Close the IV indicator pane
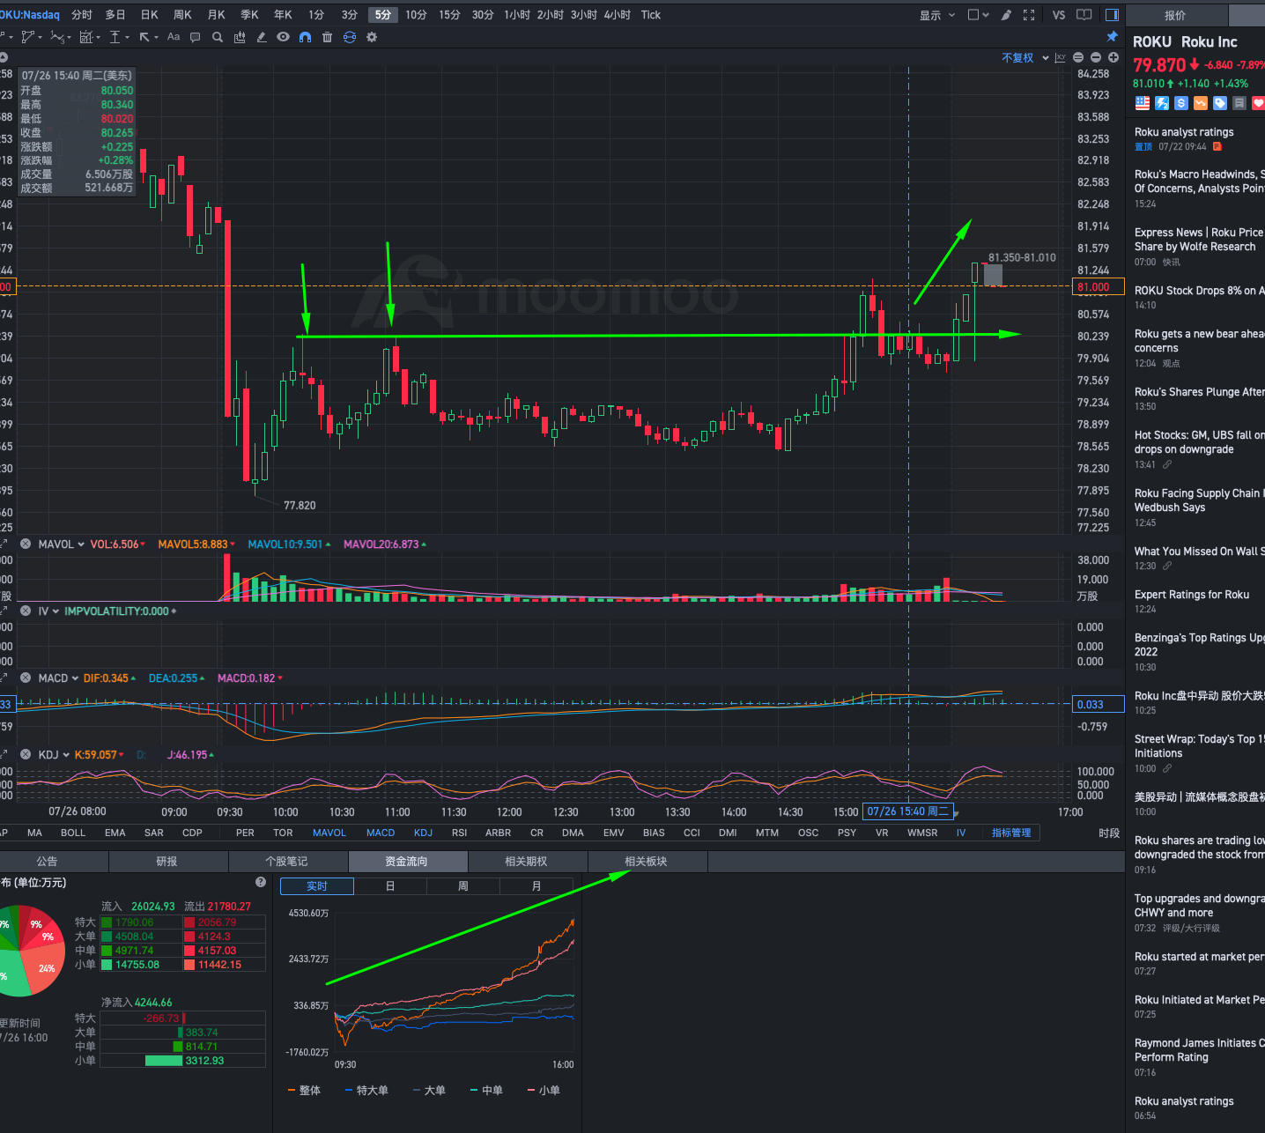 (x=26, y=611)
